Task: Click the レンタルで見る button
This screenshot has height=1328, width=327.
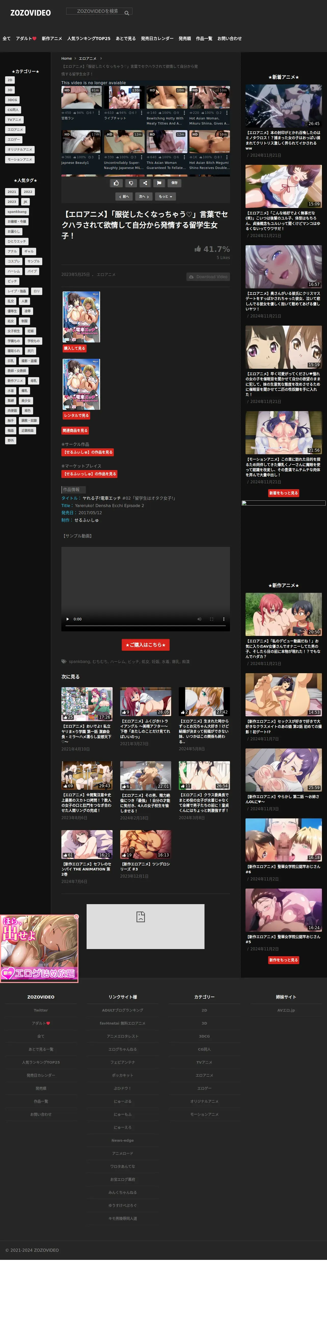Action: tap(76, 415)
